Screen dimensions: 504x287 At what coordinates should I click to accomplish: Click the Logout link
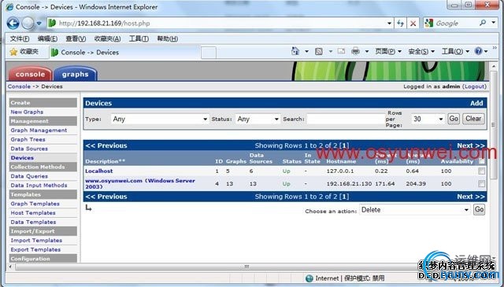474,86
